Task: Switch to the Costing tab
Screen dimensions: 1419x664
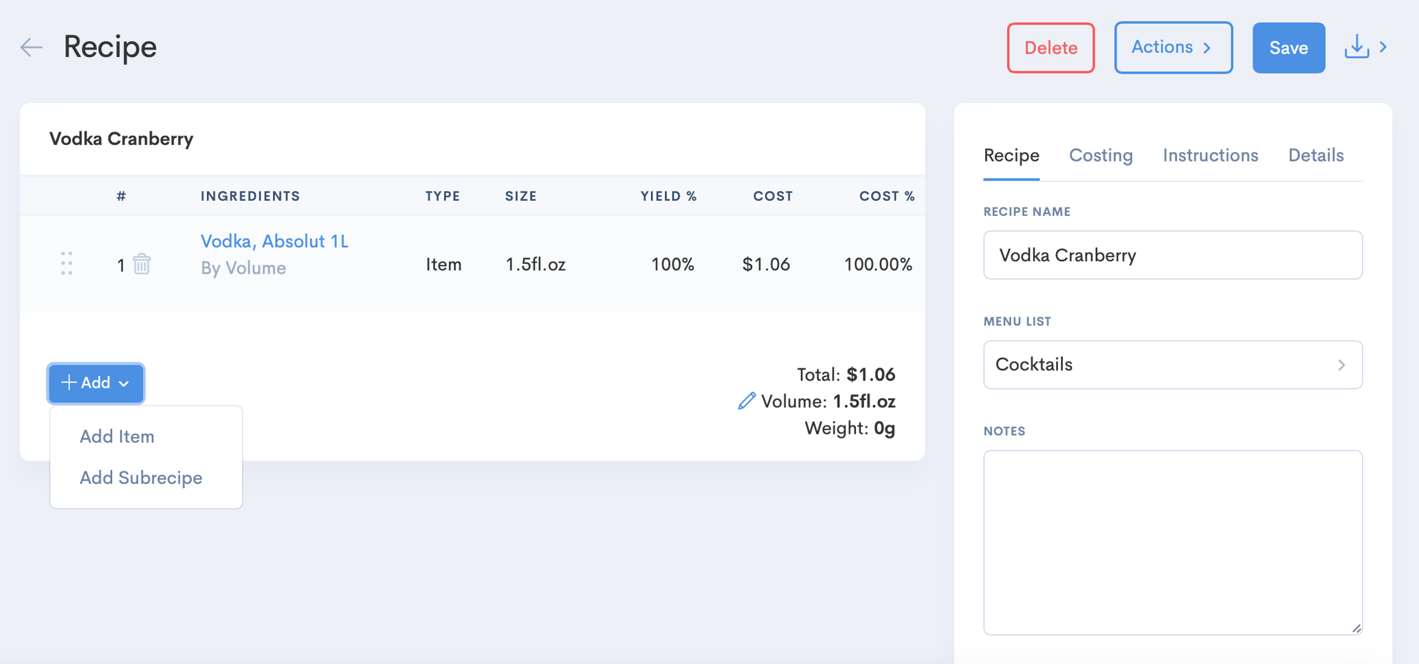Action: [x=1100, y=155]
